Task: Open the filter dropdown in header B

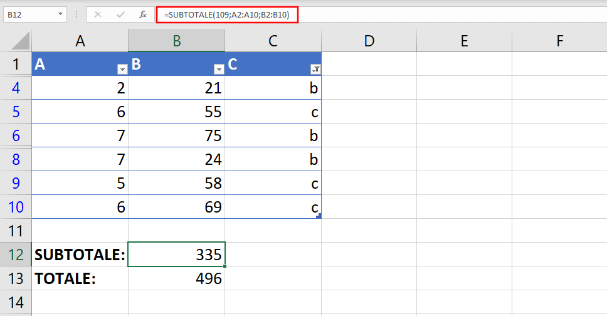Action: [x=219, y=70]
